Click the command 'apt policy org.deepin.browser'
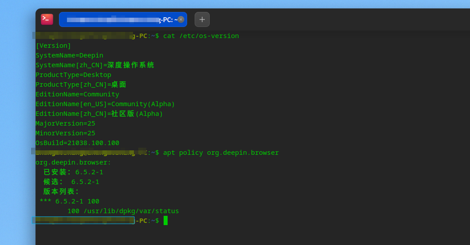The width and height of the screenshot is (470, 245). [x=221, y=153]
